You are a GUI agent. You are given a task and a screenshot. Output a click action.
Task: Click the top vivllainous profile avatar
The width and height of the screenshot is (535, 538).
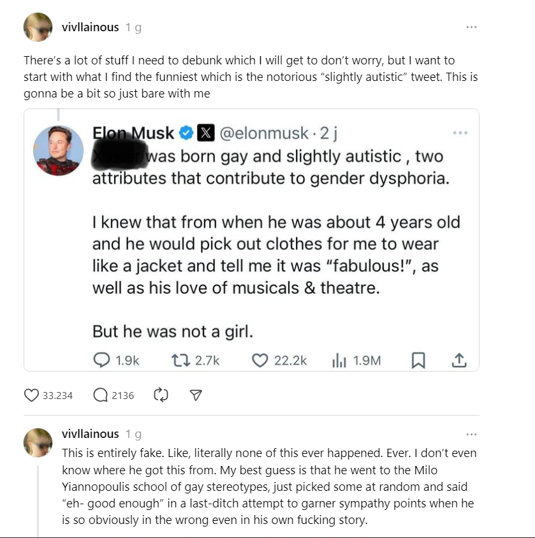click(38, 27)
